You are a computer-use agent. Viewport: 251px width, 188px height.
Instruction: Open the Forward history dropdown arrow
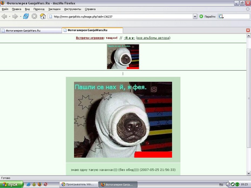pyautogui.click(x=21, y=16)
